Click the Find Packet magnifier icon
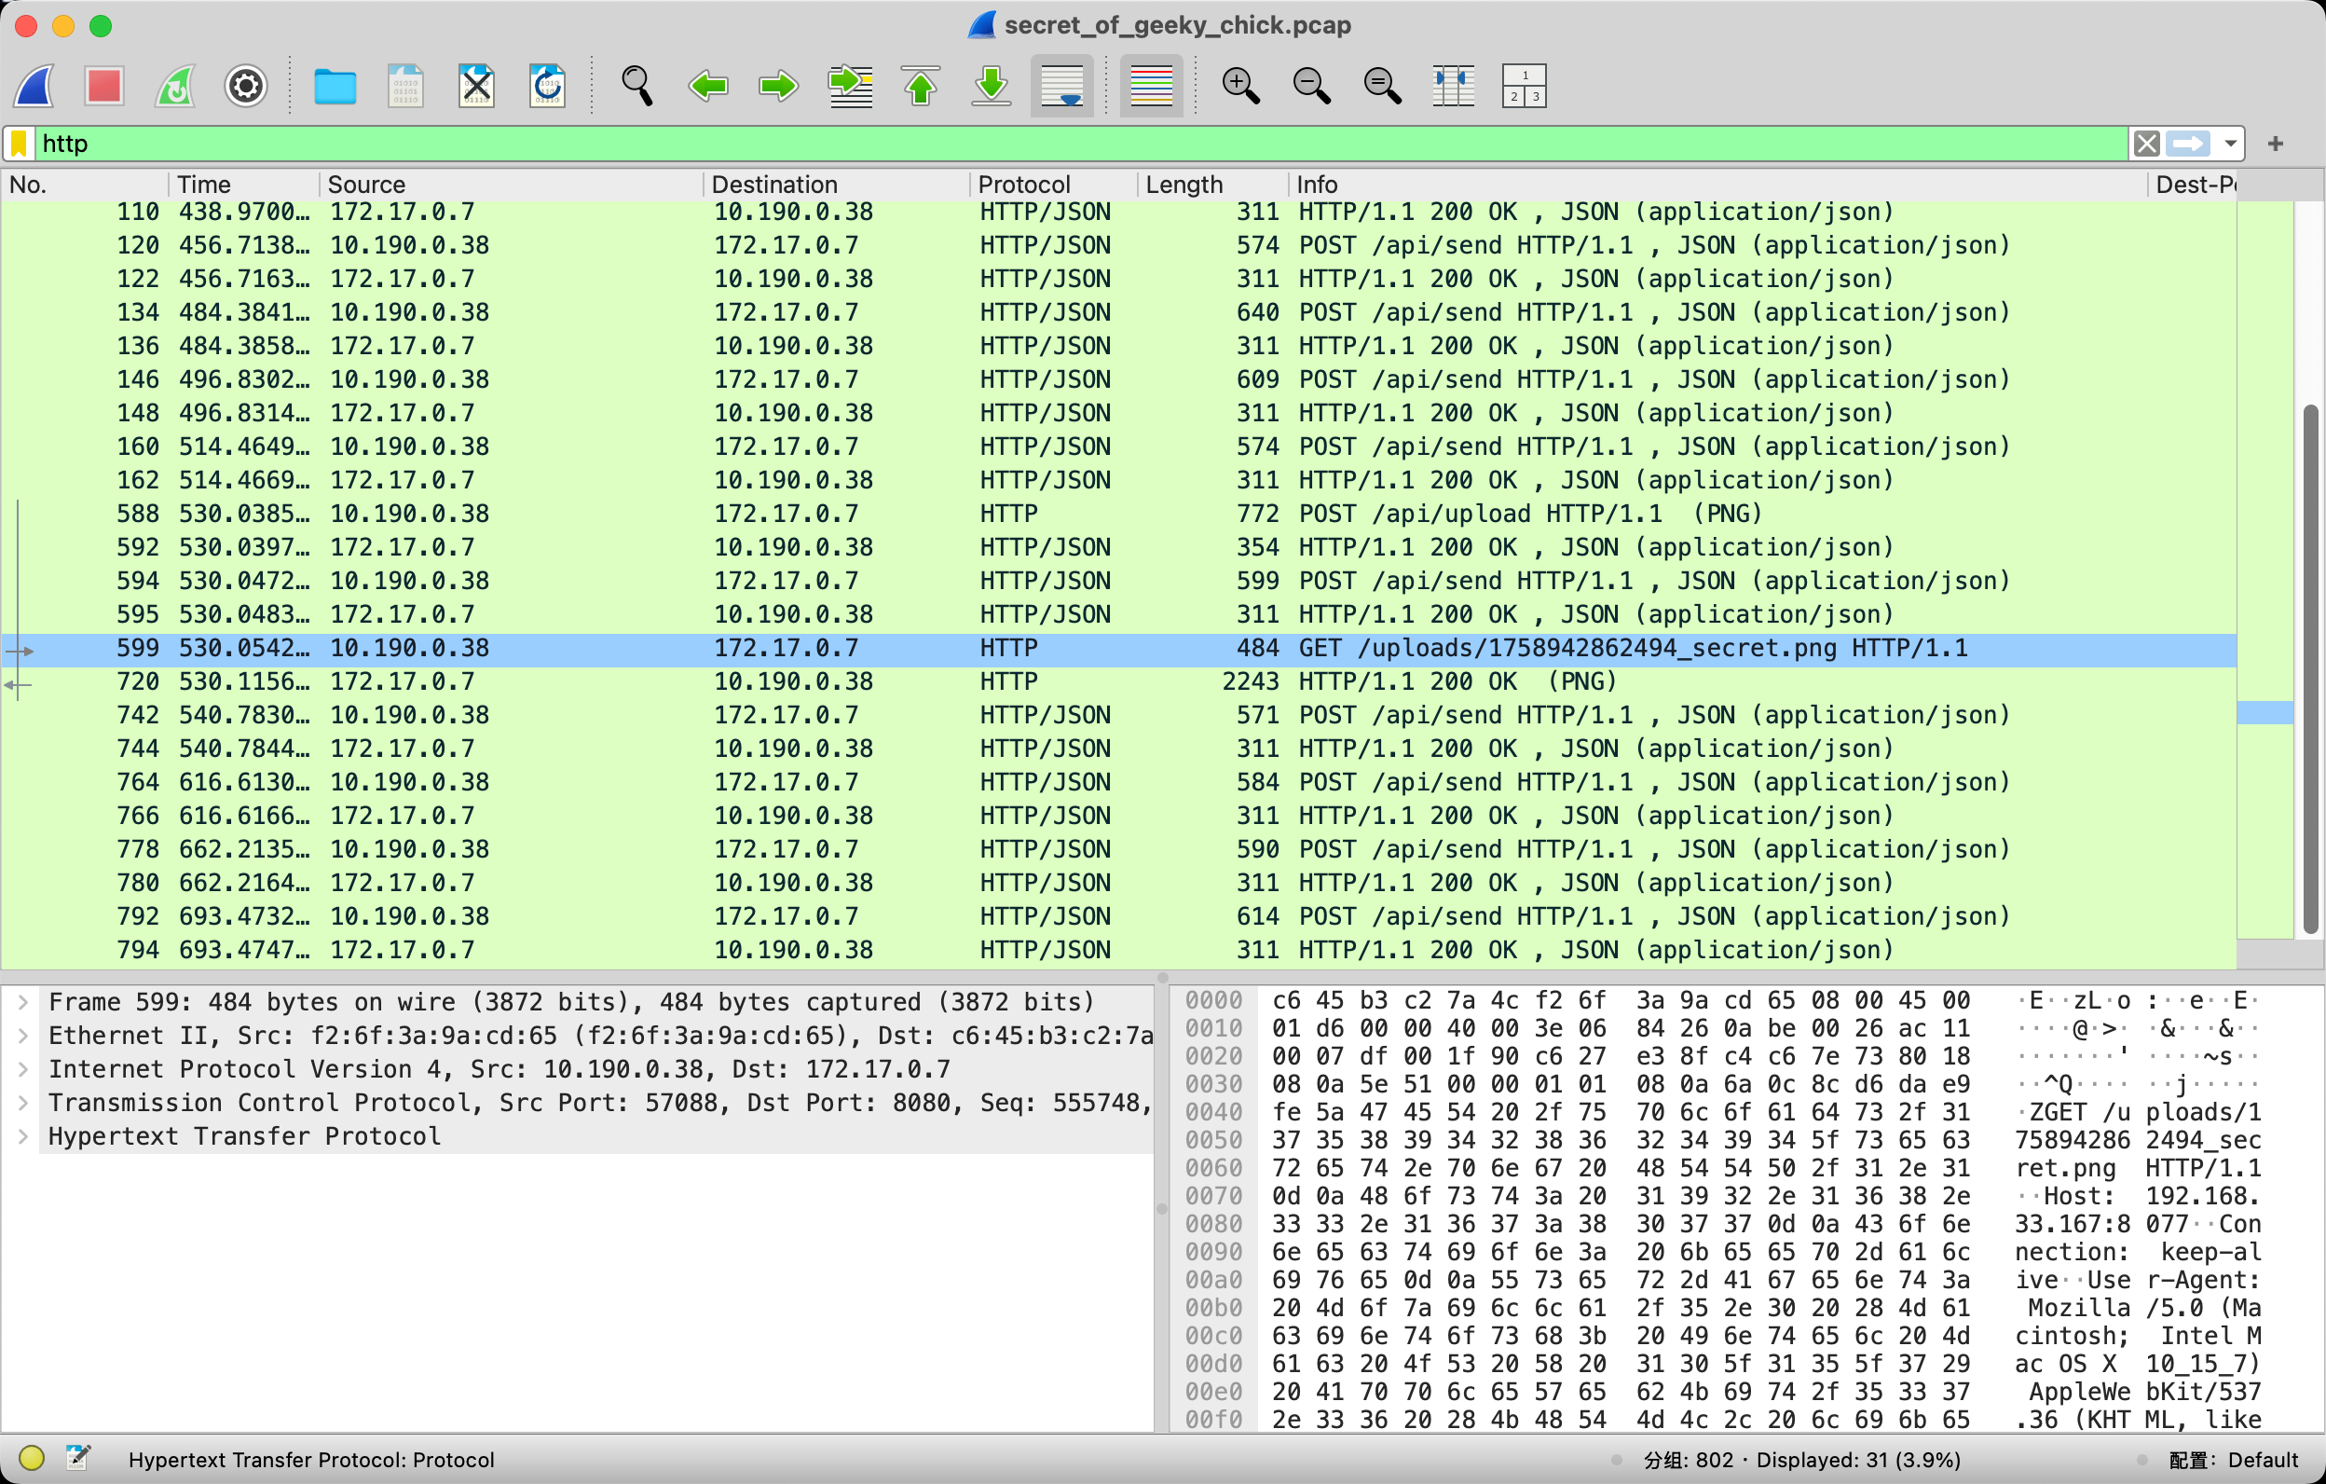Screen dimensions: 2326x1484 pos(636,86)
